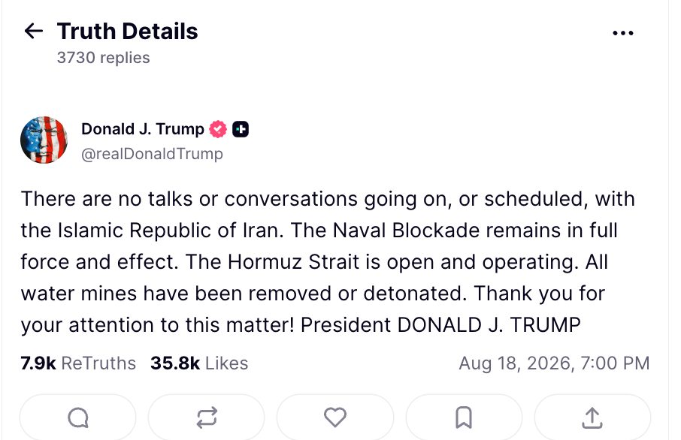Viewport: 681px width, 440px height.
Task: Click the Aug 18, 2026 timestamp
Action: tap(554, 363)
